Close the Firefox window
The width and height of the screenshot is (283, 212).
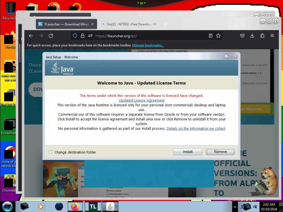tap(276, 22)
